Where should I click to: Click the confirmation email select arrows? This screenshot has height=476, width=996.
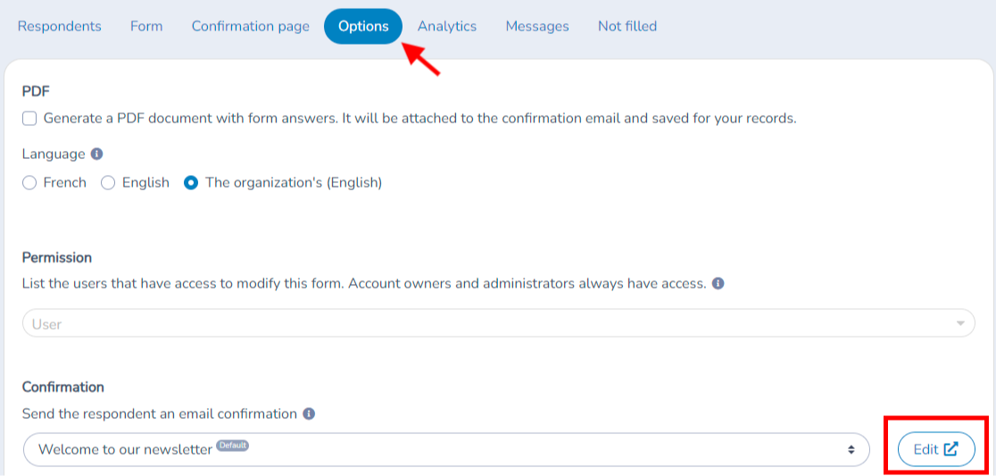[x=851, y=450]
